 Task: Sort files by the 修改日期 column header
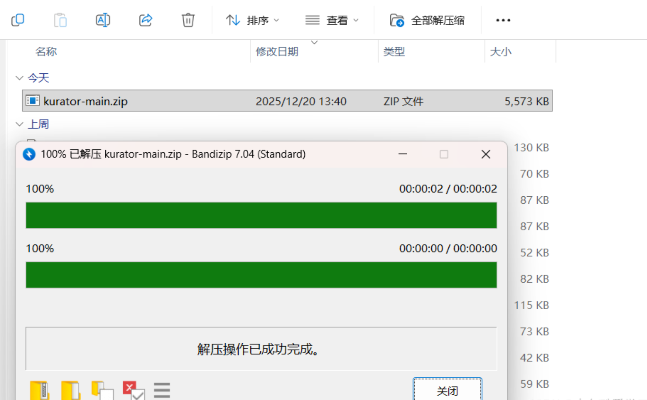coord(277,51)
